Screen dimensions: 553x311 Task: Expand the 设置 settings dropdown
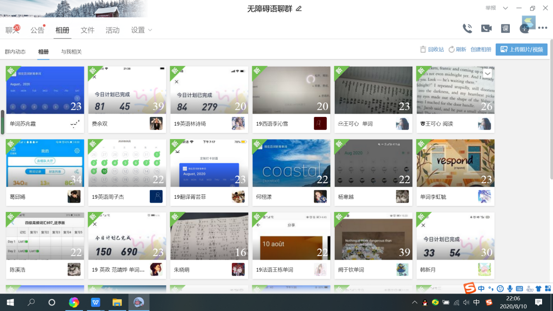point(141,30)
